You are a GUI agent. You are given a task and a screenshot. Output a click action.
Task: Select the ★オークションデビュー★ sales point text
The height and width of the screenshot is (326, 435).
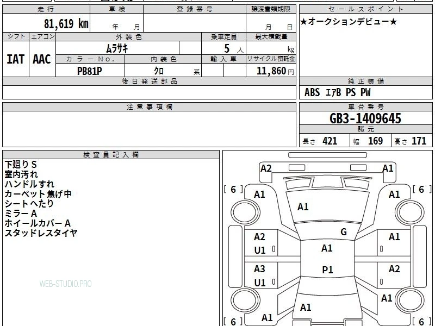(349, 22)
